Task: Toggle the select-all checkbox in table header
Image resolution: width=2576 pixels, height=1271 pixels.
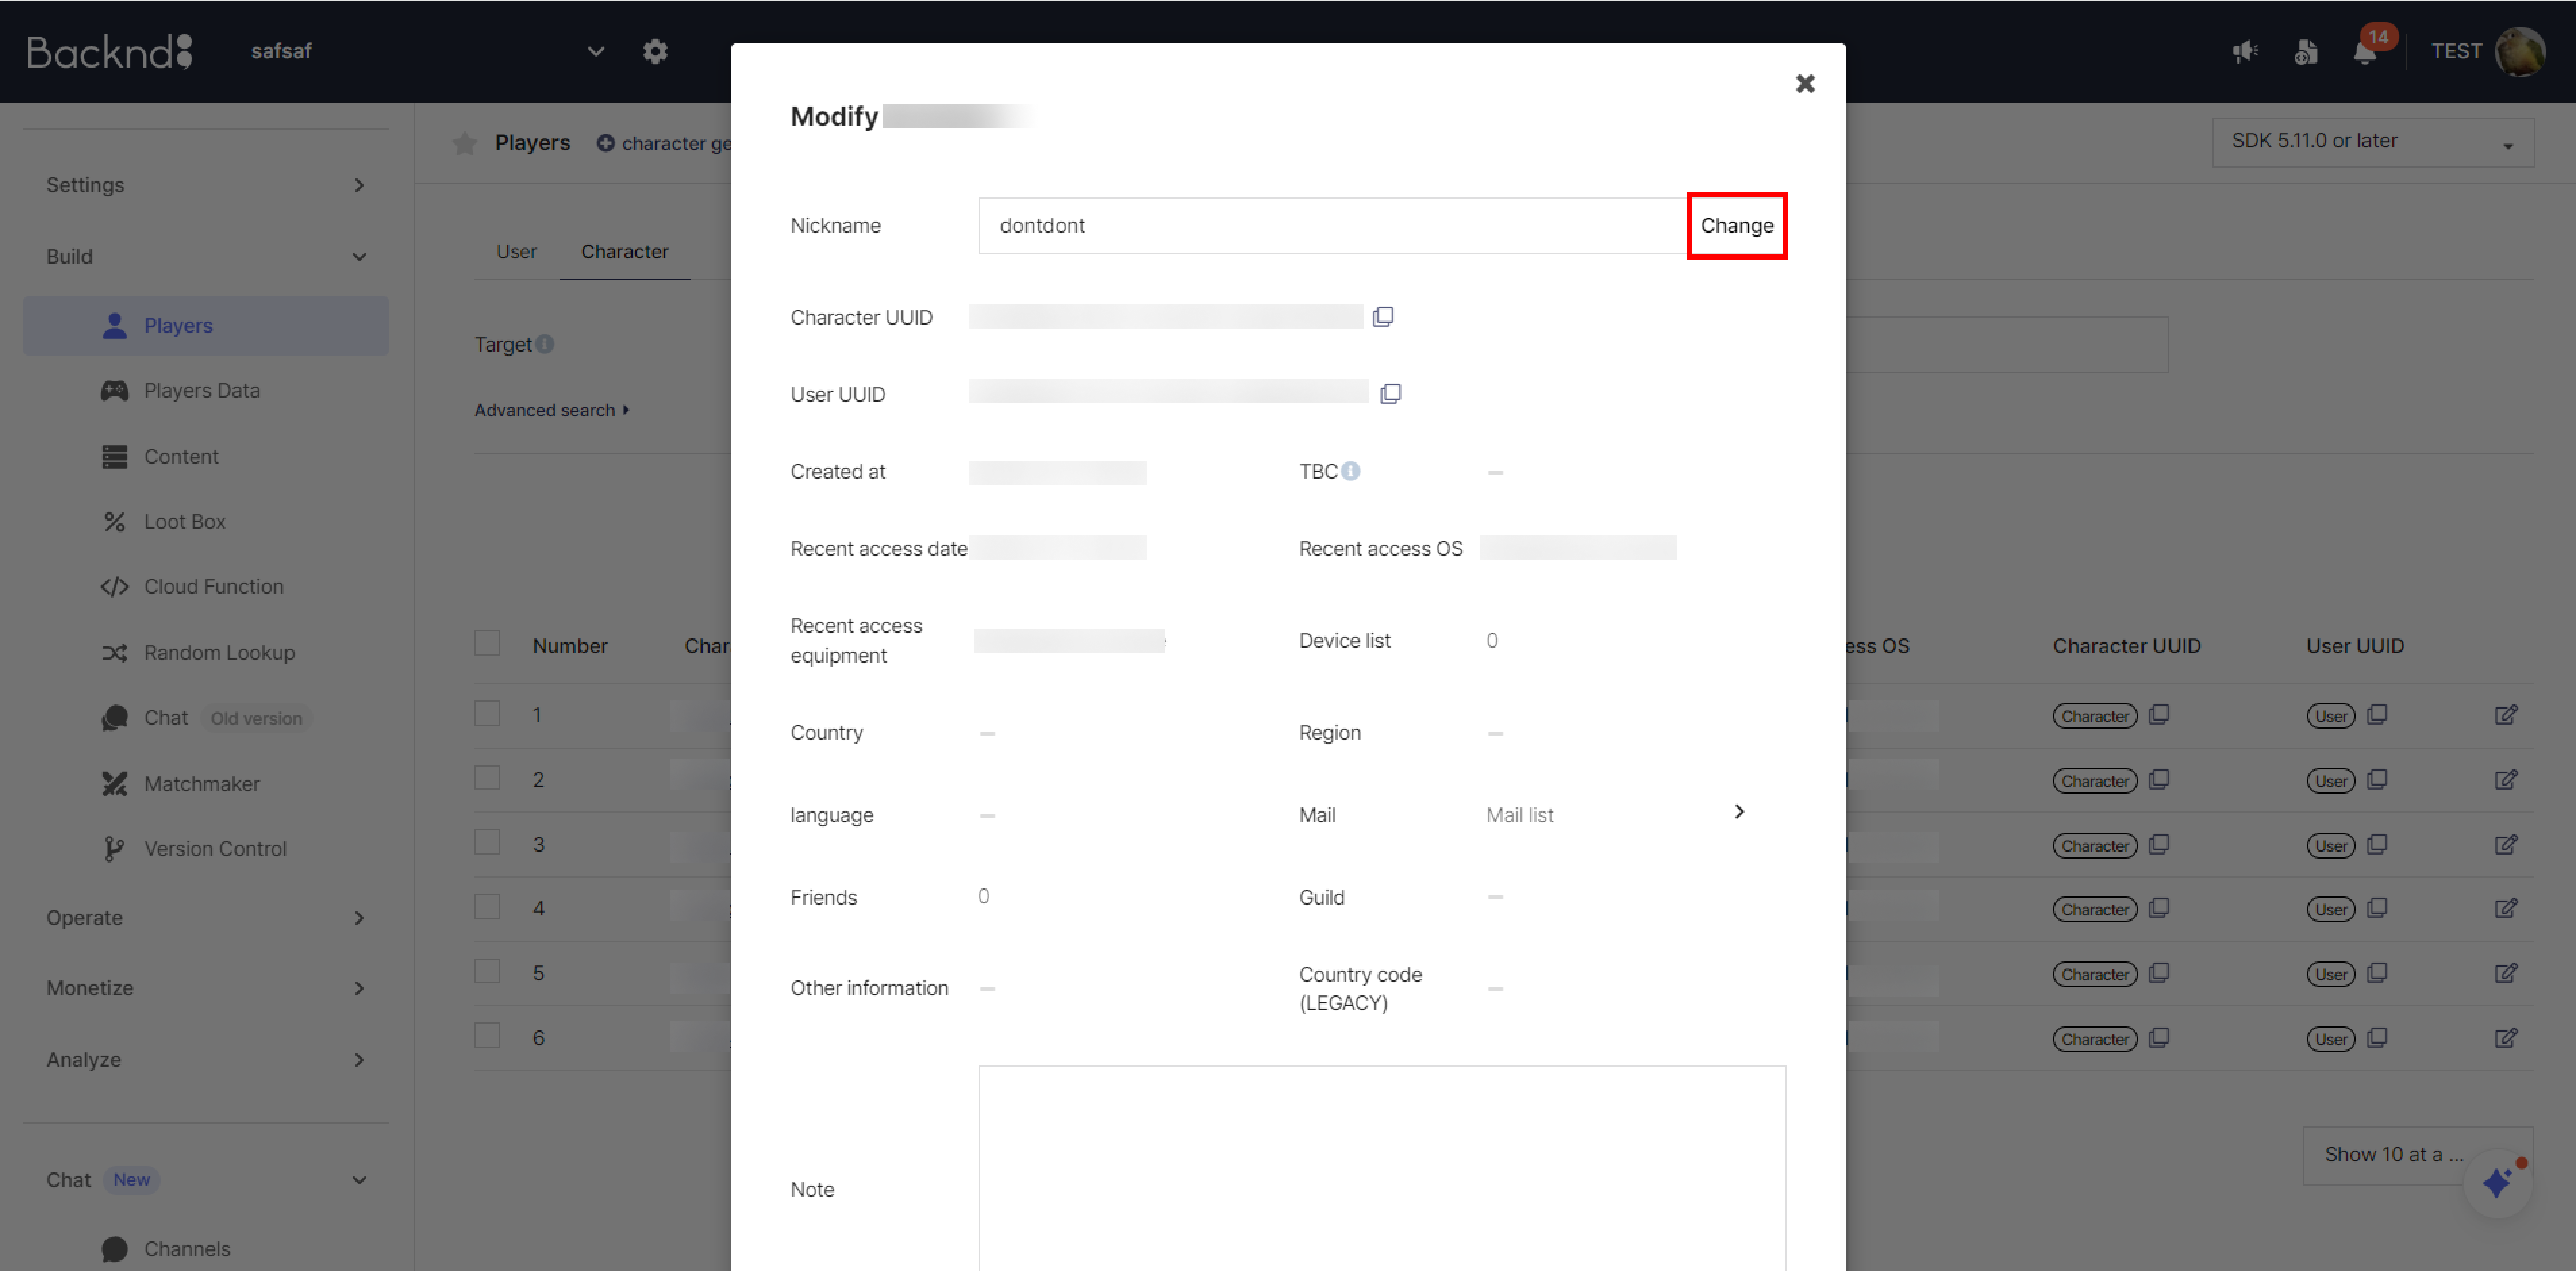Action: (487, 644)
